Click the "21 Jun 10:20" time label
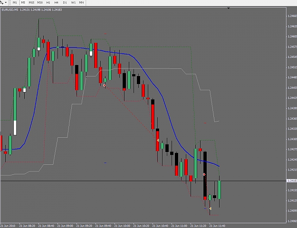 click(141, 226)
